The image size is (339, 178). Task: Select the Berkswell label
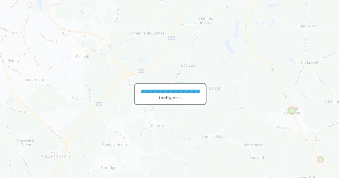coord(310,62)
